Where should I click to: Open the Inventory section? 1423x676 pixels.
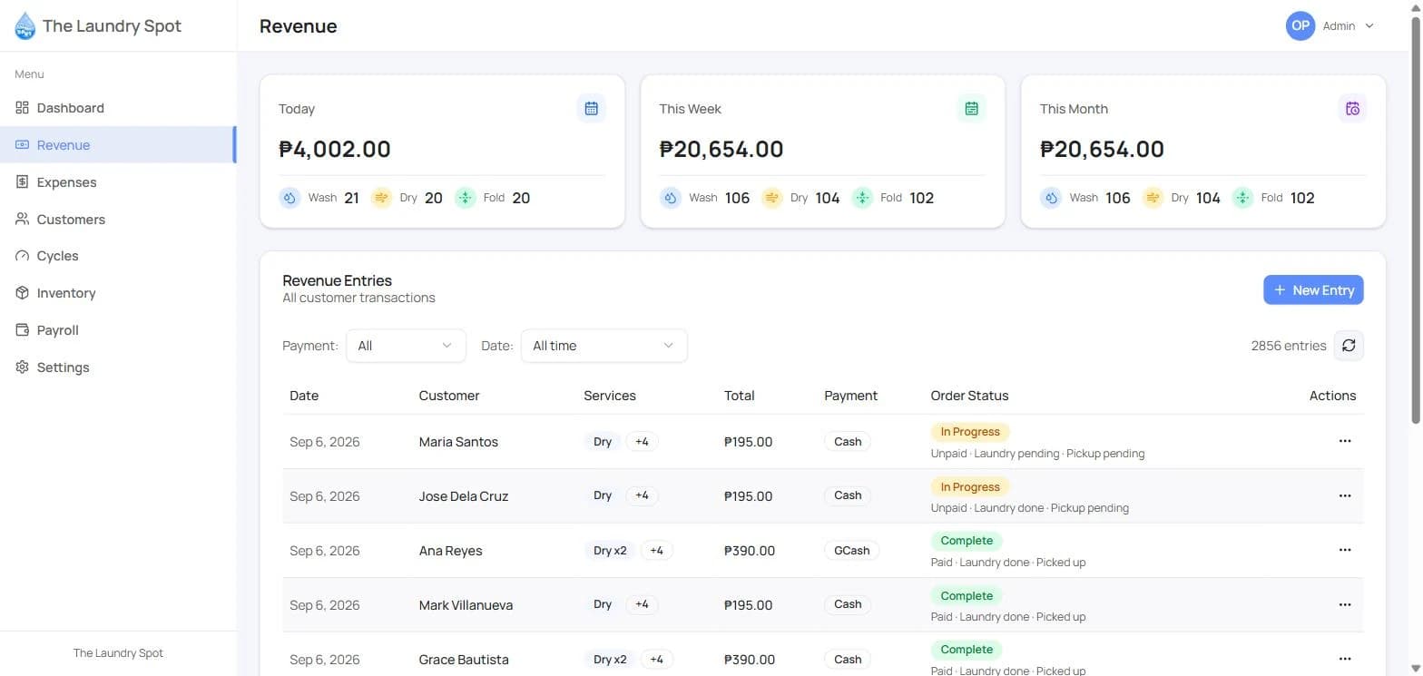click(118, 293)
